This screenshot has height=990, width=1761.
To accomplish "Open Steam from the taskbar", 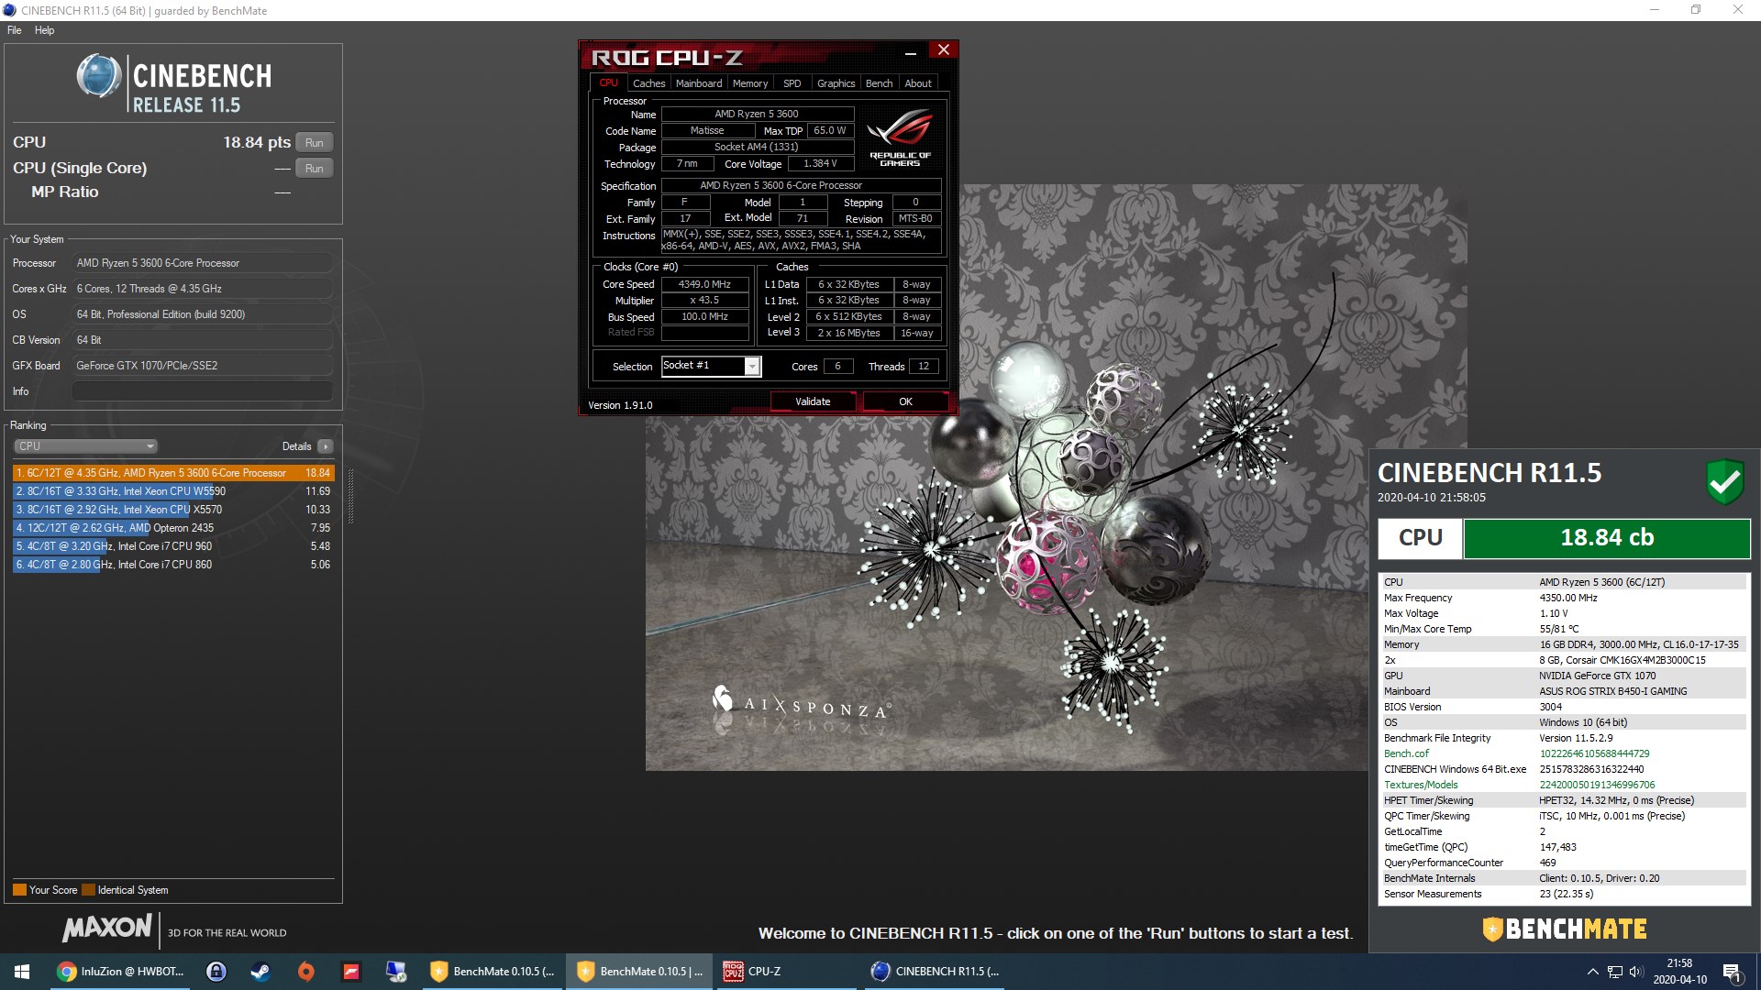I will click(x=260, y=972).
